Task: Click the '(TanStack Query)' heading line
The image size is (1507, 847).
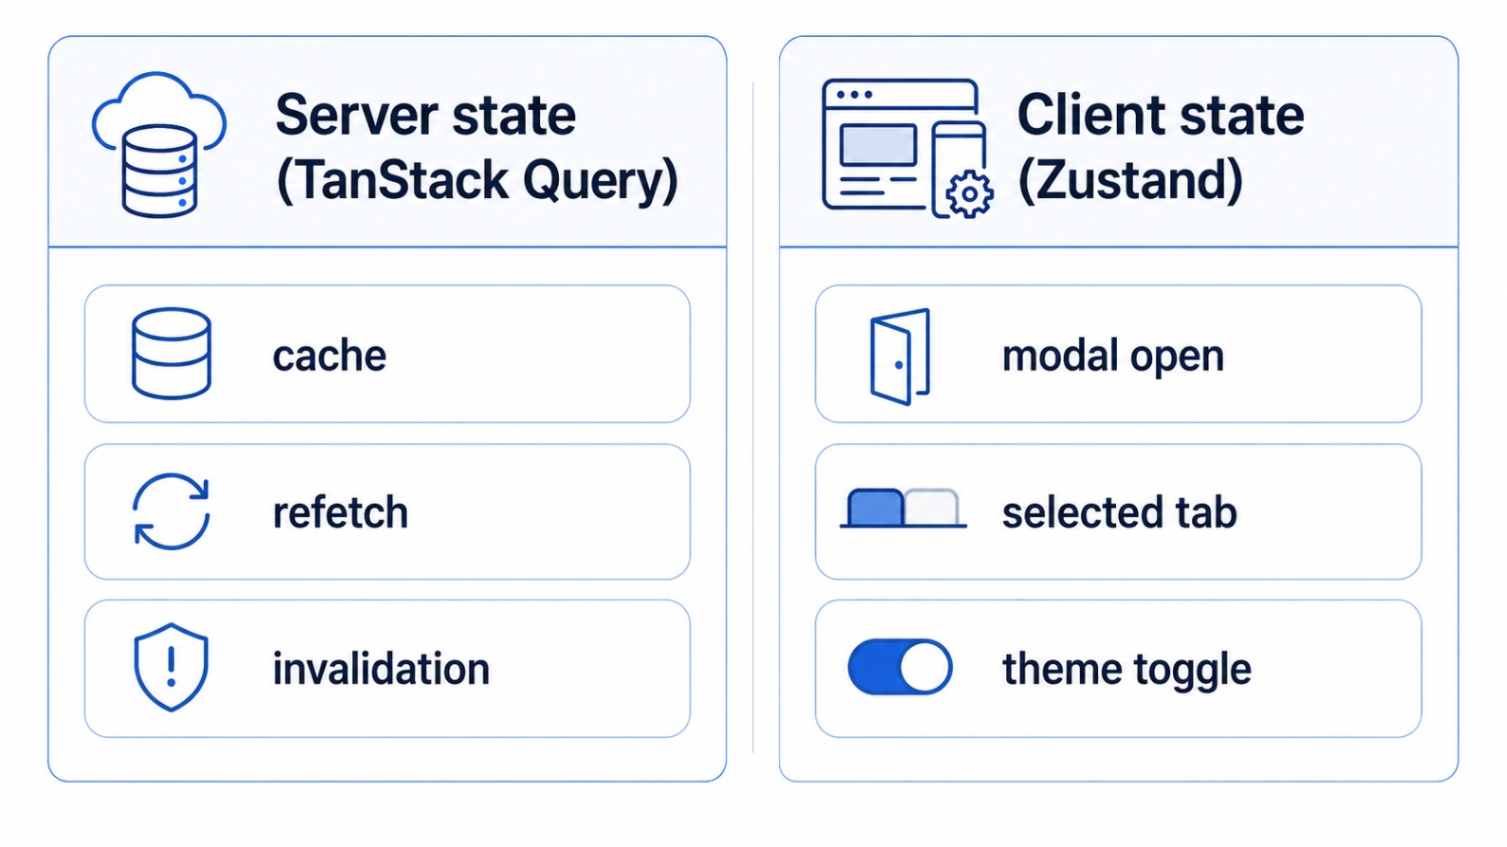Action: coord(477,180)
